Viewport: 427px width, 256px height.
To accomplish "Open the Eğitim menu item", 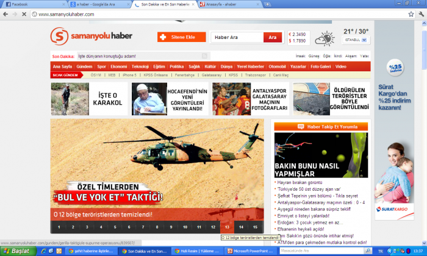I will [x=159, y=66].
